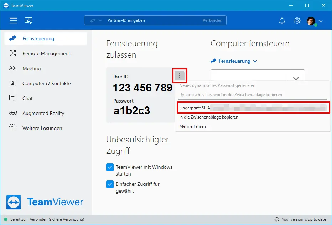The height and width of the screenshot is (225, 332).
Task: Select Fernsteuerung in sidebar
Action: 46,38
